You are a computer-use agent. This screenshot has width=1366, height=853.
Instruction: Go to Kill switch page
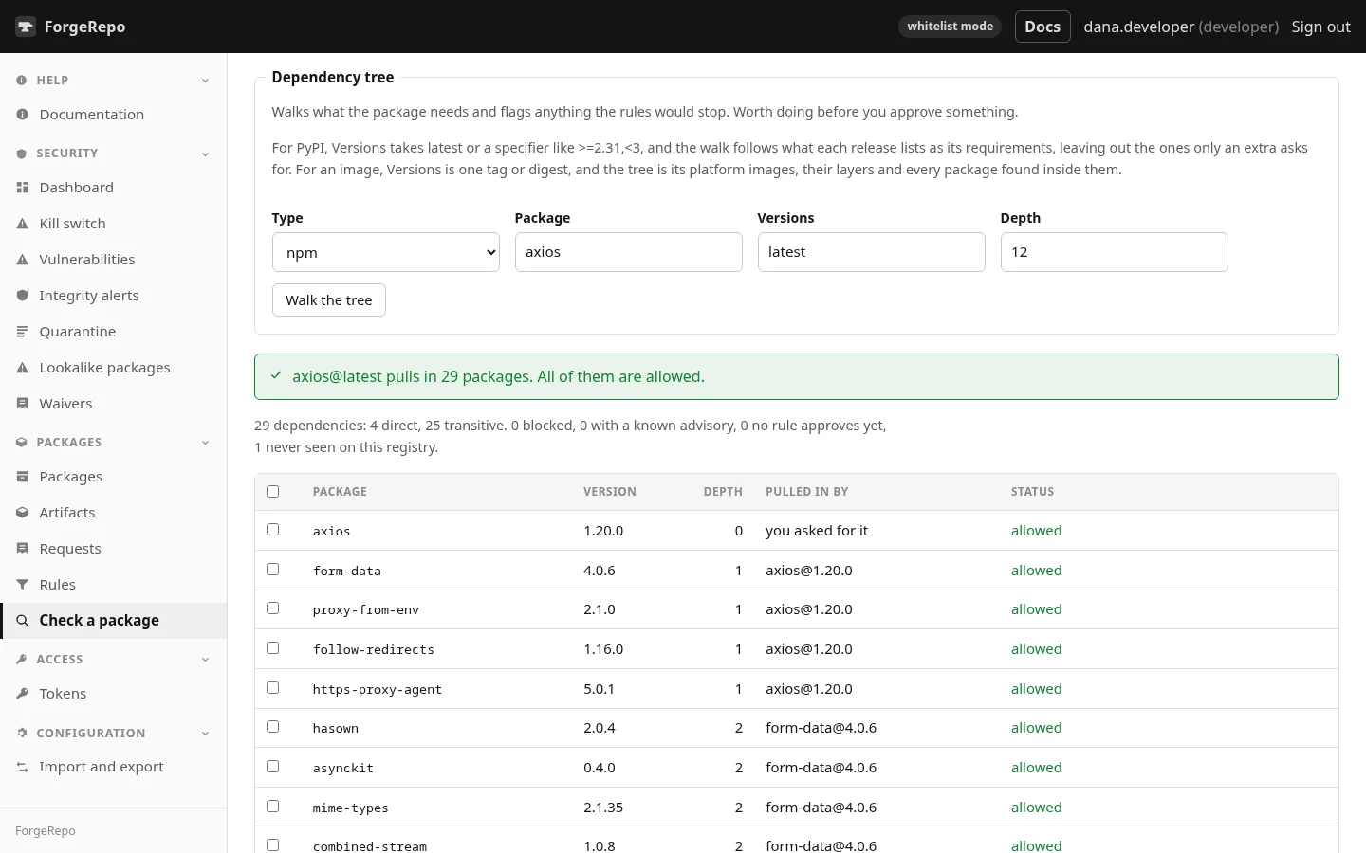click(x=114, y=224)
